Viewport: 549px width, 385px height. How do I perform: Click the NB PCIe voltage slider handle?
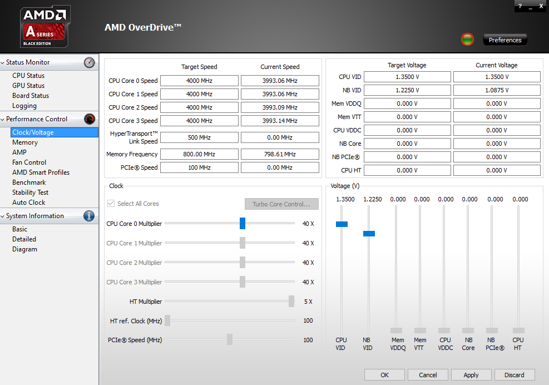(492, 330)
